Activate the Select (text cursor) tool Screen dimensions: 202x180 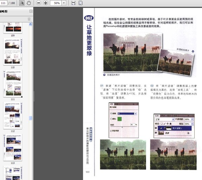pyautogui.click(x=22, y=3)
